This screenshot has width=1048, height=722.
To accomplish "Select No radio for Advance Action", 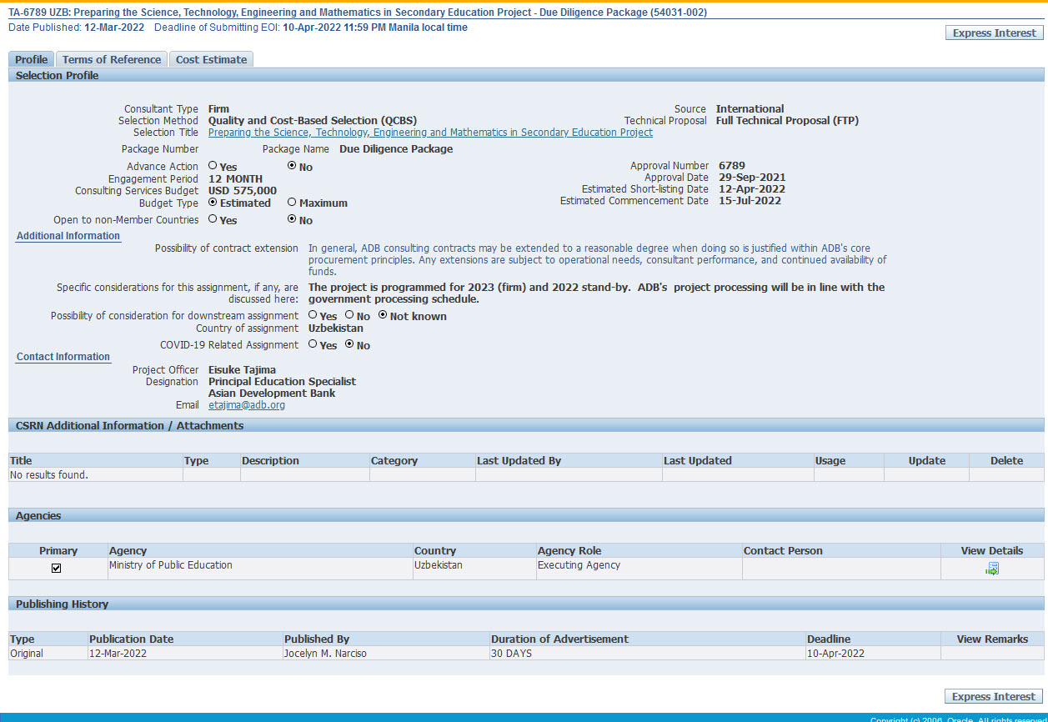I will [x=292, y=166].
